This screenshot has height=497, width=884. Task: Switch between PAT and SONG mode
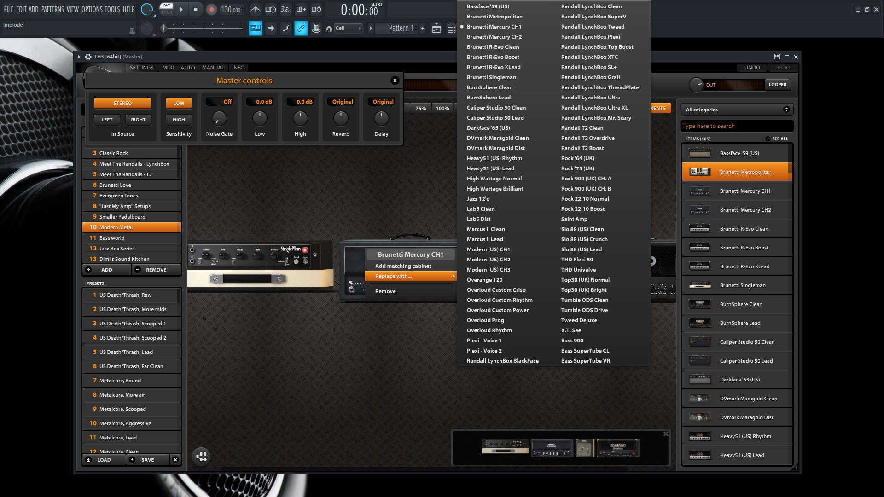(x=167, y=9)
